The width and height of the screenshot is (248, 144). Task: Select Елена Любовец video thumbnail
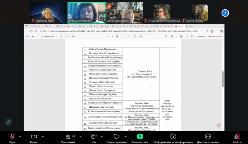pyautogui.click(x=86, y=13)
